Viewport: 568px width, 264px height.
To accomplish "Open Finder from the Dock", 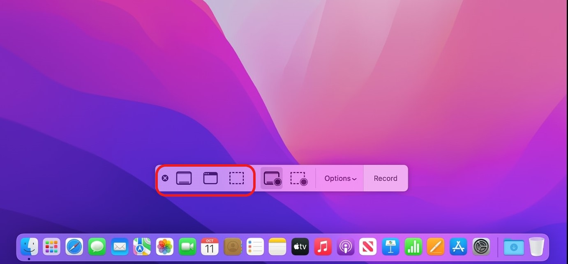I will (x=29, y=247).
